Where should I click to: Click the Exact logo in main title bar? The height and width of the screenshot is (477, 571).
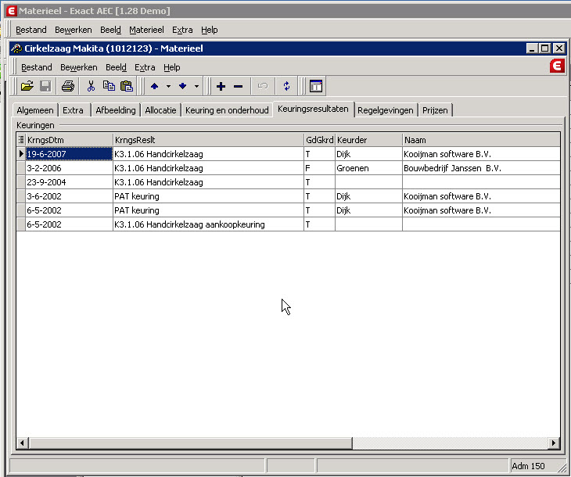(x=11, y=11)
